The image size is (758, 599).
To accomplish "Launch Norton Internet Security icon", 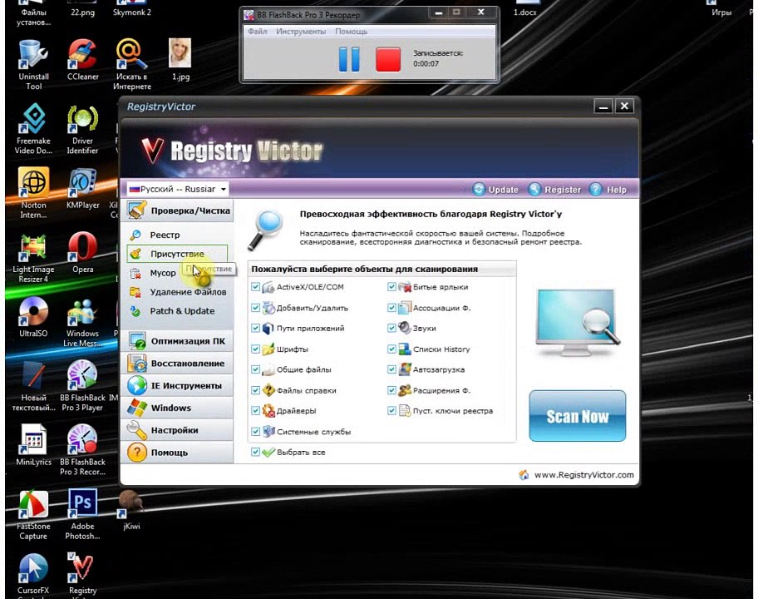I will click(33, 192).
